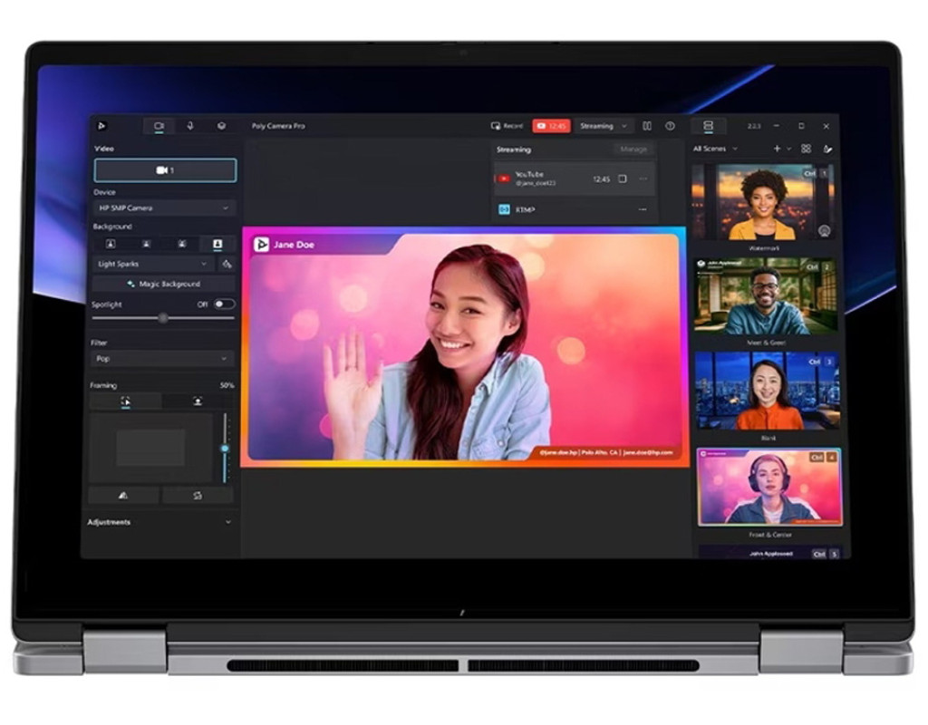Select the auto-framing mode under Framing

click(x=126, y=401)
